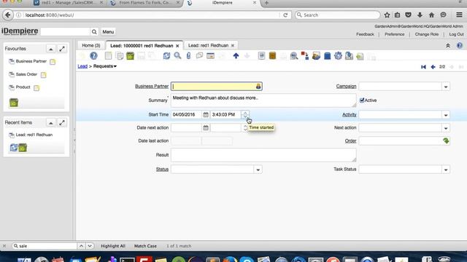Open the Task Status dropdown
The height and width of the screenshot is (262, 467).
(446, 170)
